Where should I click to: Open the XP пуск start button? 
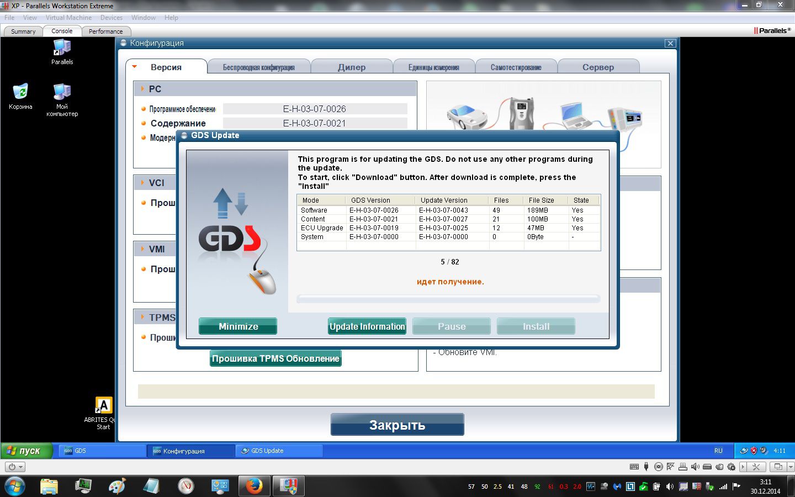[x=26, y=451]
